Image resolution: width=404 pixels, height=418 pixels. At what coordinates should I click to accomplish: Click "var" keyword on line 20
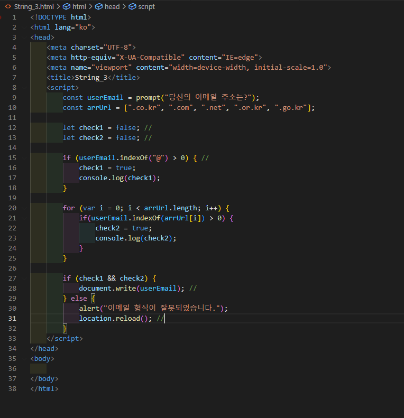[x=89, y=208]
